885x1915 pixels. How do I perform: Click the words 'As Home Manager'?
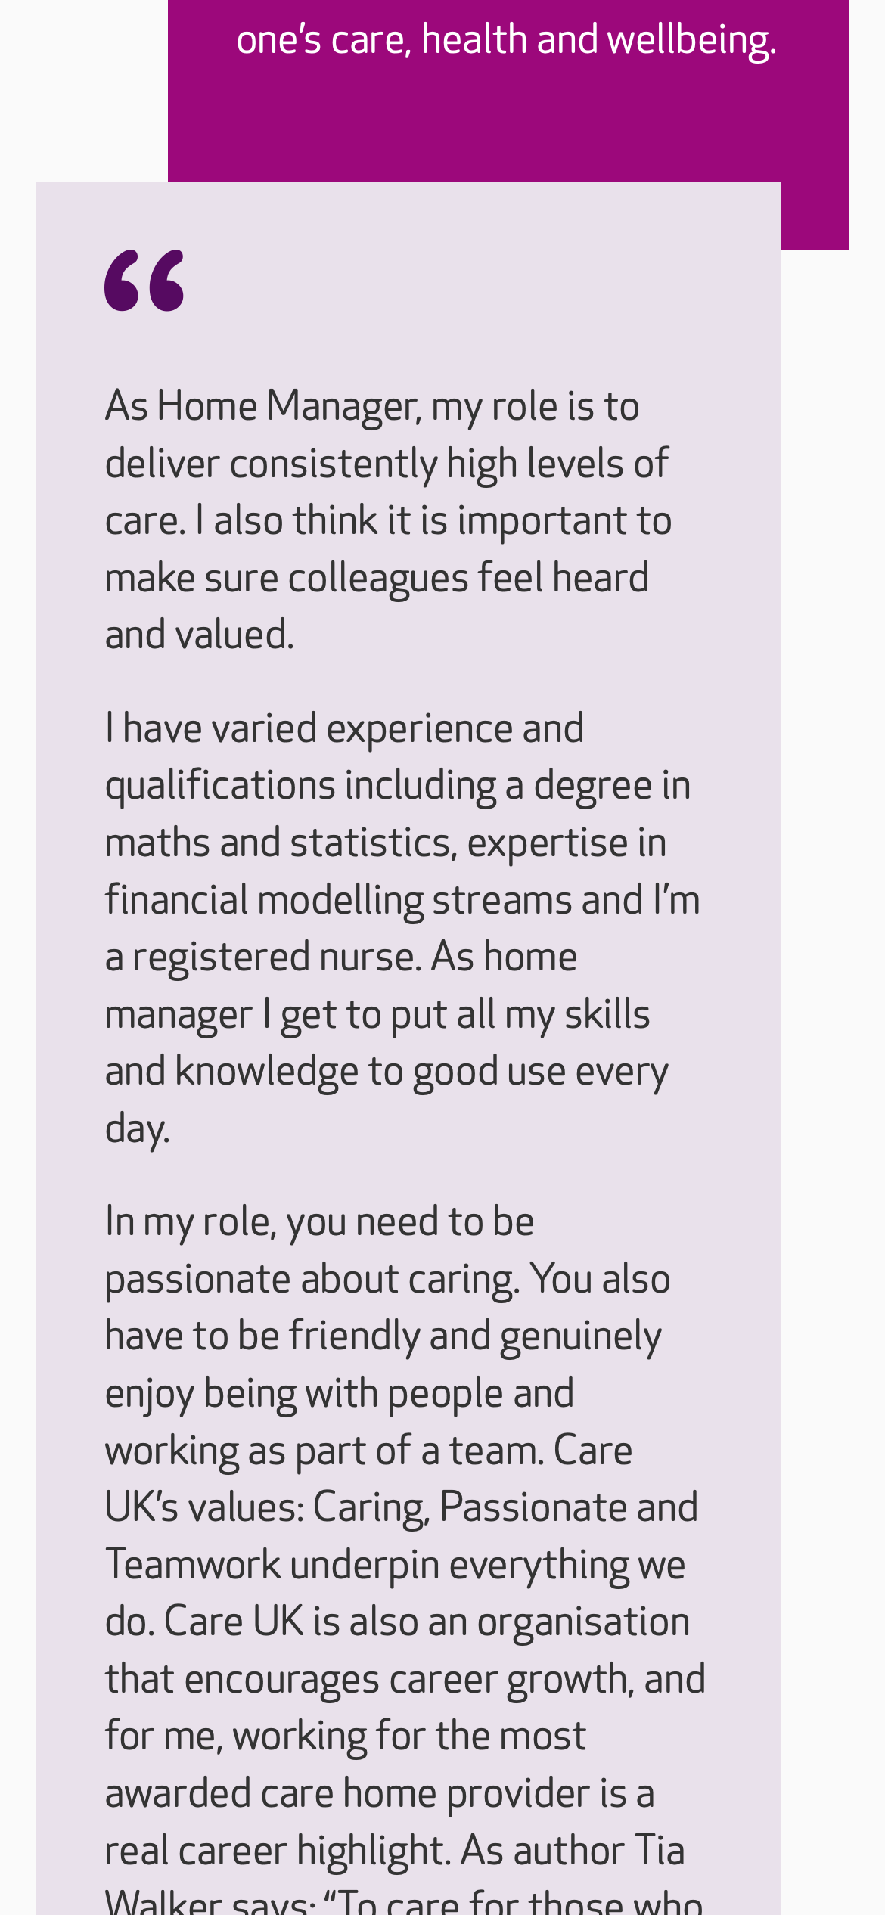(262, 406)
